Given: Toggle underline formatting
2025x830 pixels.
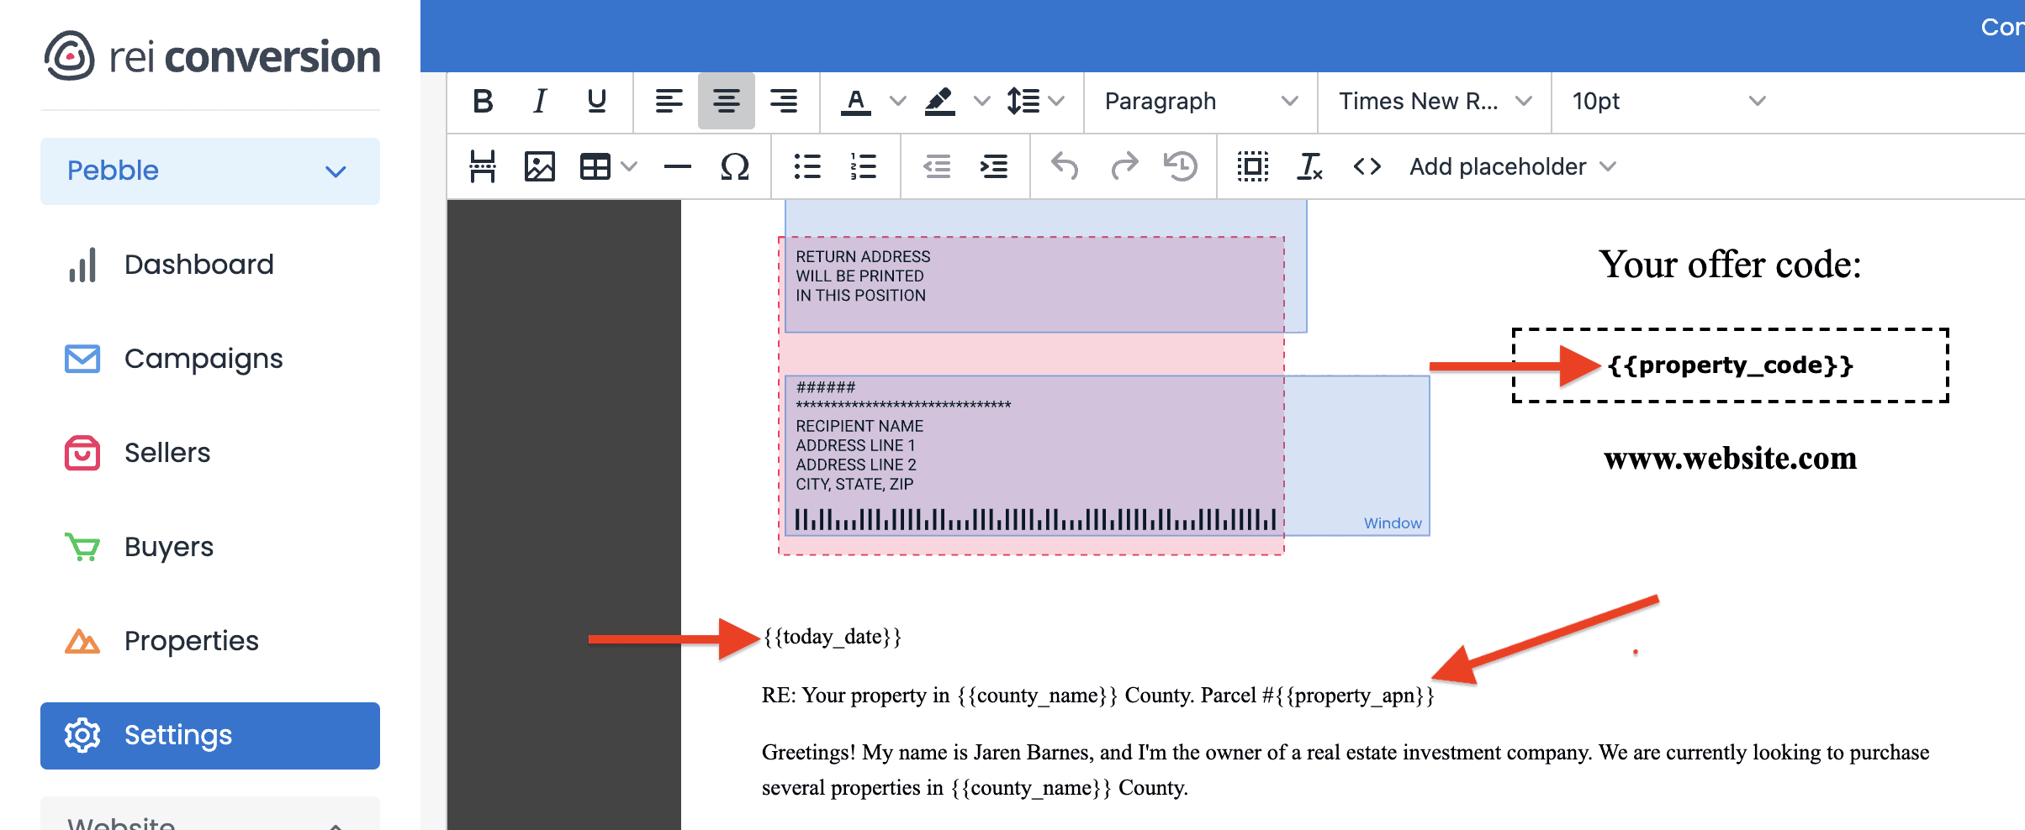Looking at the screenshot, I should (597, 101).
